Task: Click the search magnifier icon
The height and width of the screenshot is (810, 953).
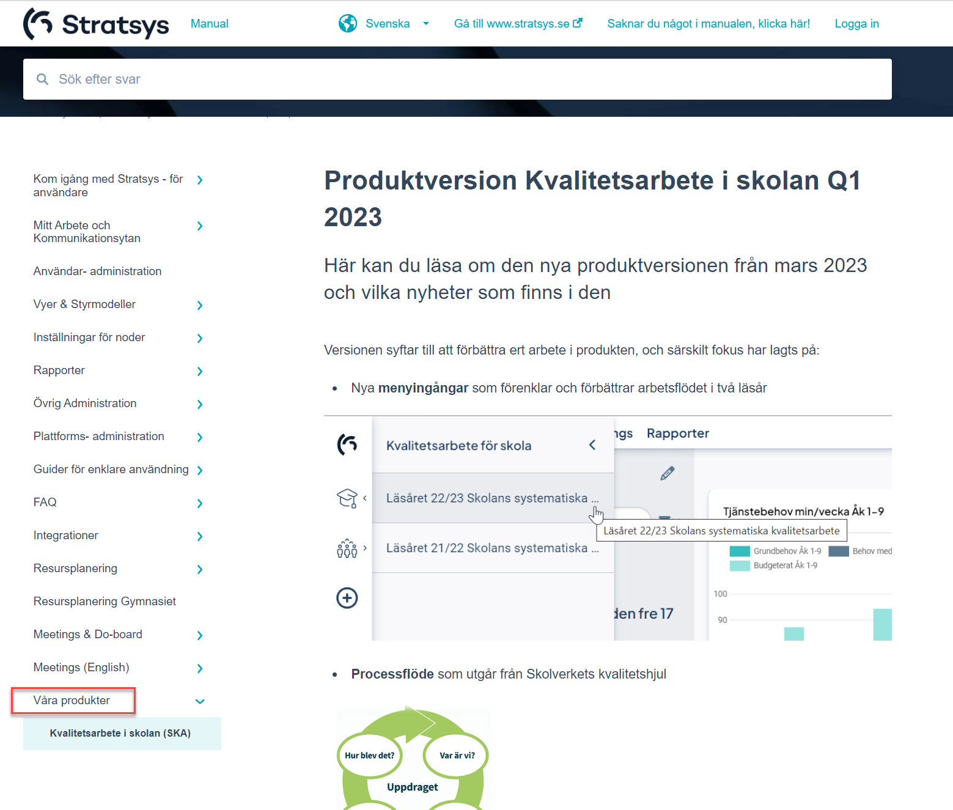Action: (x=42, y=79)
